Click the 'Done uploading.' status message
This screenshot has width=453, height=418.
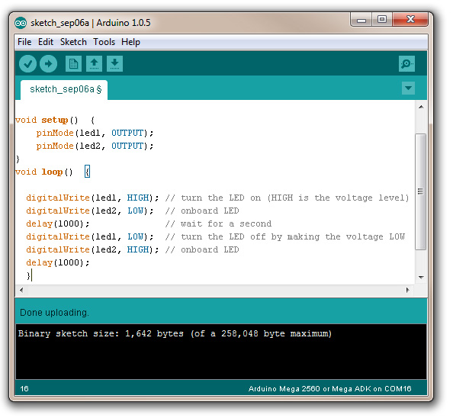pyautogui.click(x=54, y=313)
